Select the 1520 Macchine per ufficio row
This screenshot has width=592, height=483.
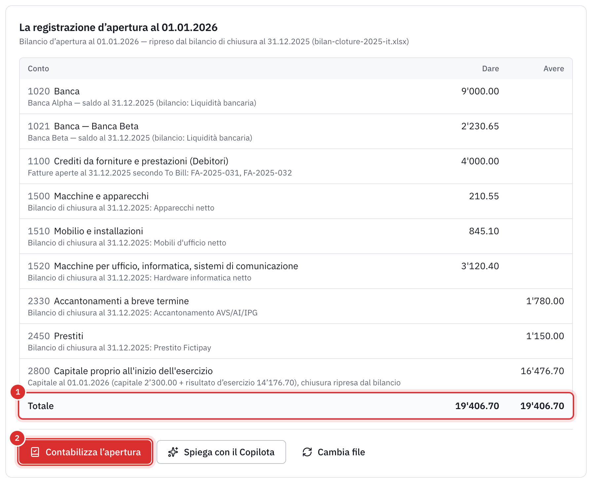click(x=296, y=271)
